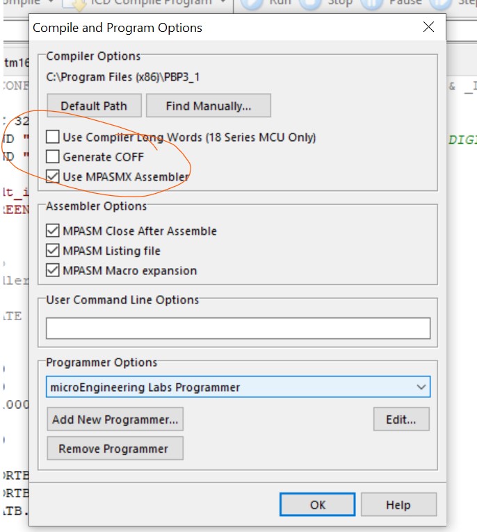
Task: Turn off MPASM Macro expansion
Action: 53,271
